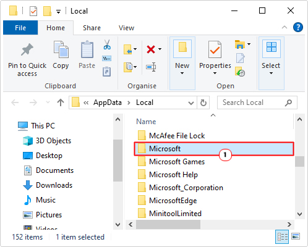This screenshot has height=247, width=308.
Task: Click the New folder icon in title bar
Action: pos(47,11)
